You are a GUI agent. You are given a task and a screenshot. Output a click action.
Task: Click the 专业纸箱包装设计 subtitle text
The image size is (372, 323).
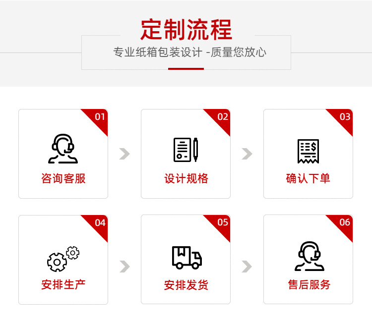pos(158,52)
